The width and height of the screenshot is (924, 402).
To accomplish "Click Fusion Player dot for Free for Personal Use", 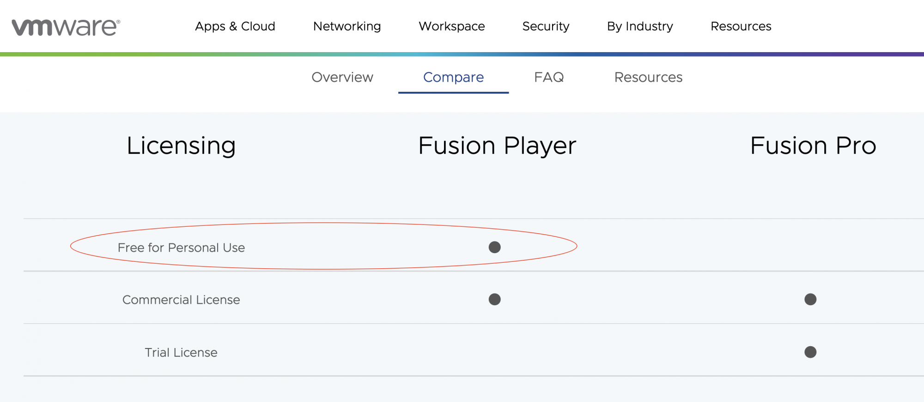I will (x=495, y=247).
